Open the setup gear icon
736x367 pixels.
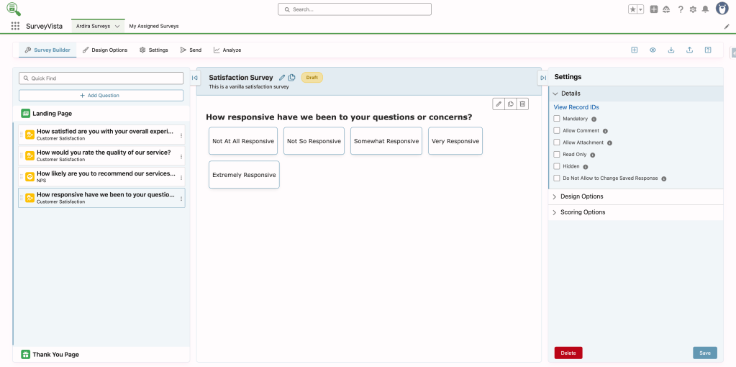click(693, 9)
